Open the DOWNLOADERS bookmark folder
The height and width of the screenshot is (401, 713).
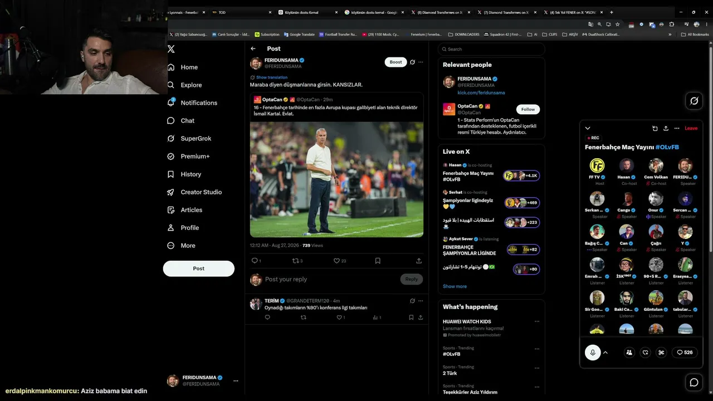pyautogui.click(x=463, y=35)
